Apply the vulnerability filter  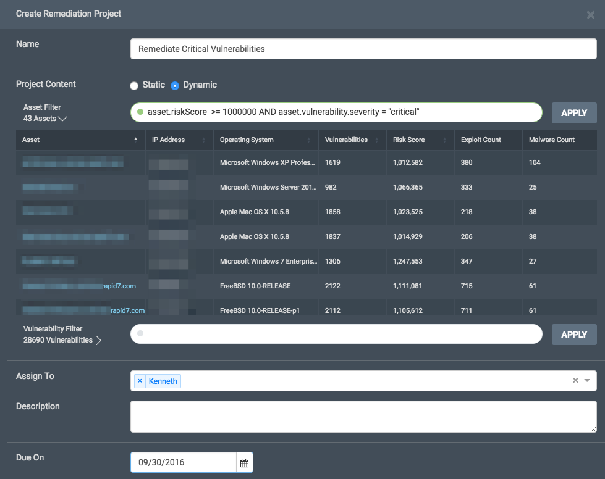tap(573, 335)
